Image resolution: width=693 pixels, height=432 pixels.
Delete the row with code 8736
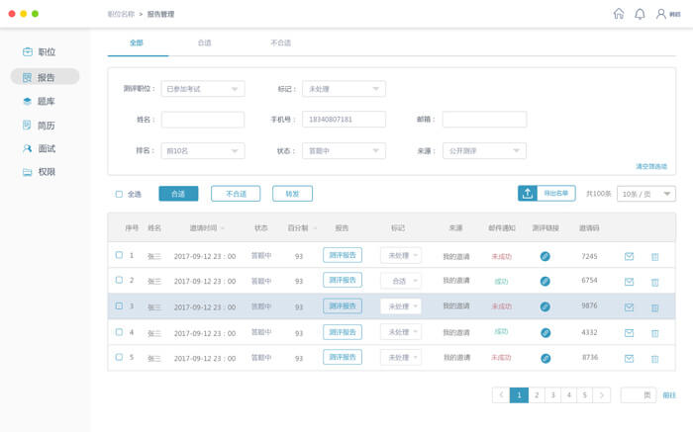(655, 359)
